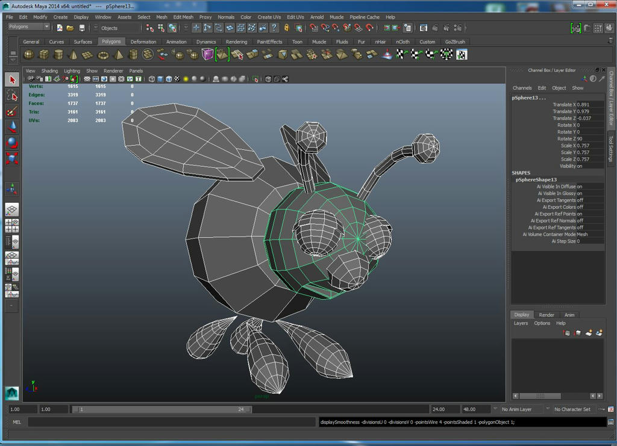Switch to the Surfaces shelf tab
The image size is (617, 446).
83,42
